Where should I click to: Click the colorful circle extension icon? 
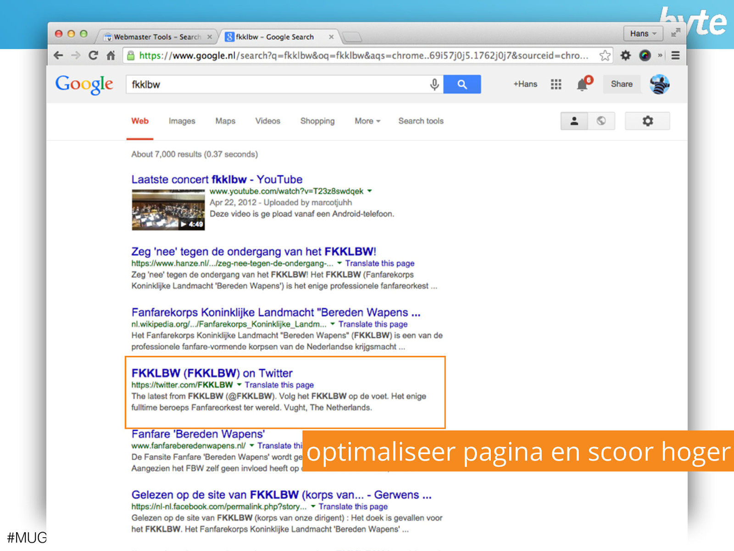pyautogui.click(x=645, y=56)
